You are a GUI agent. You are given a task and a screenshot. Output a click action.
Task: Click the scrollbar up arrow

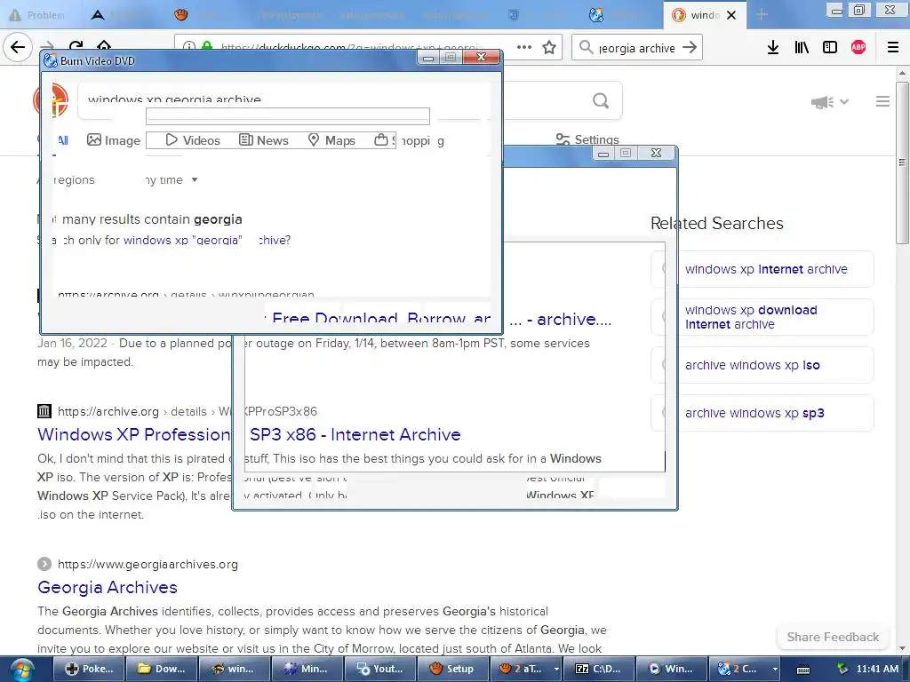pyautogui.click(x=902, y=74)
